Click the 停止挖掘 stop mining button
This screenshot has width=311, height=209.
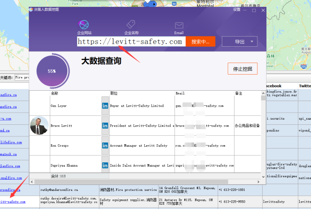[x=242, y=69]
